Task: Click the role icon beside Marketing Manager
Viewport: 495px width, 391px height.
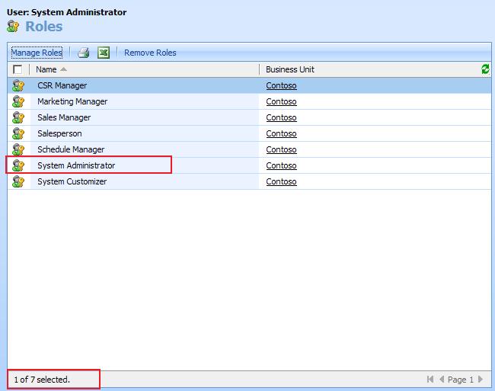Action: [x=18, y=101]
